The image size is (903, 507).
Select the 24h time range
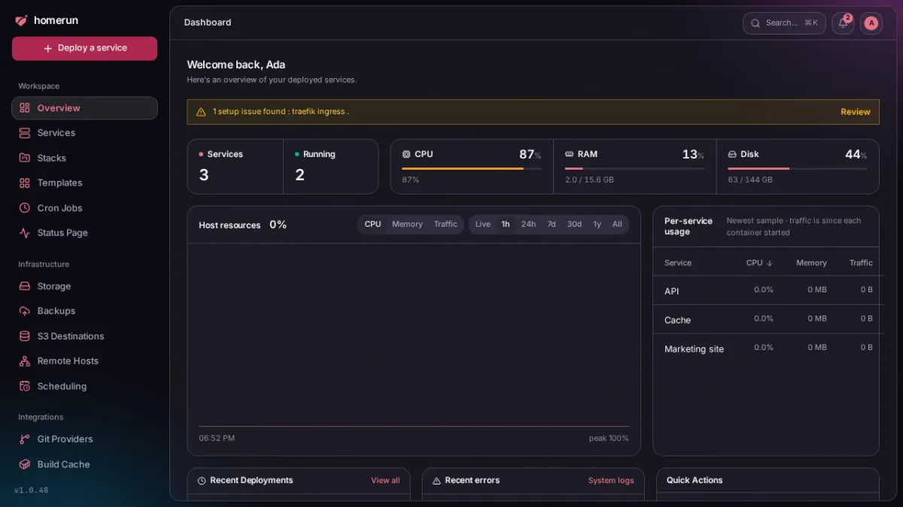click(x=529, y=225)
